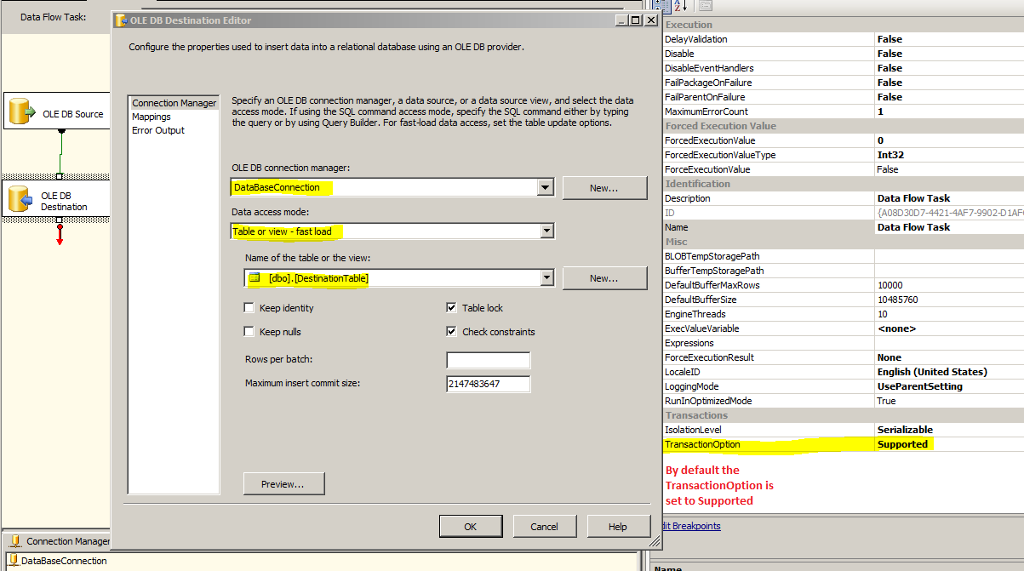Viewport: 1024px width, 571px height.
Task: Click the Alphabetical sort icon in Properties toolbar
Action: pyautogui.click(x=678, y=6)
